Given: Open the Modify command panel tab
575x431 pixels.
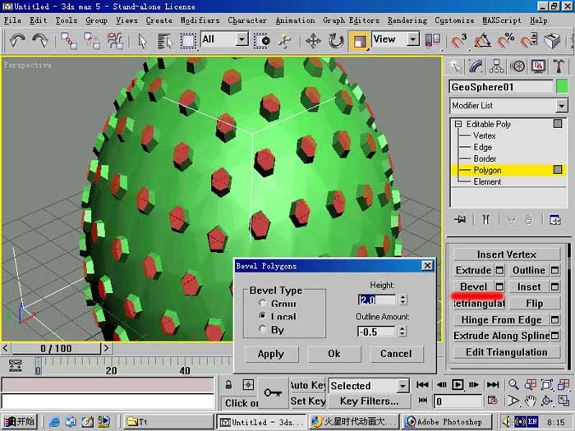Looking at the screenshot, I should (x=476, y=66).
